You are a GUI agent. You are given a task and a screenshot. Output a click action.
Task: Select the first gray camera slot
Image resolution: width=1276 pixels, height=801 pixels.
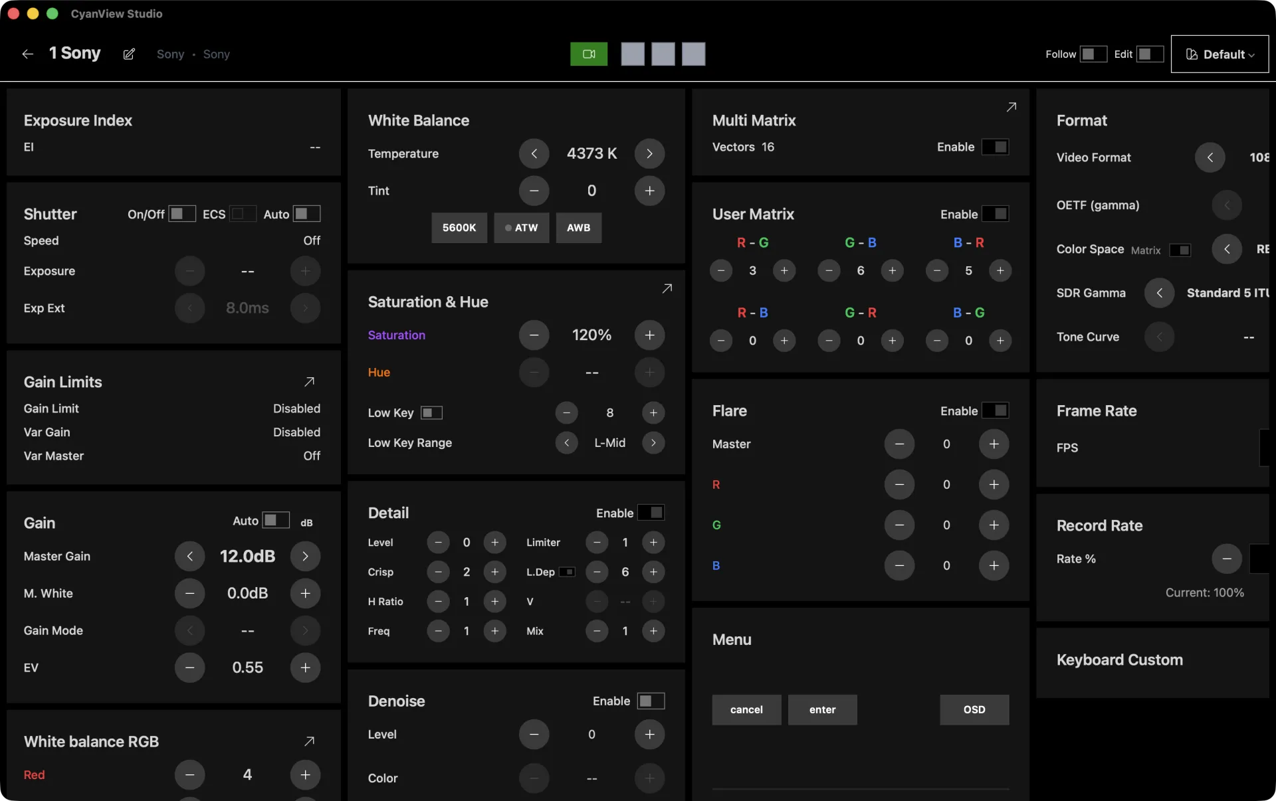(x=633, y=54)
